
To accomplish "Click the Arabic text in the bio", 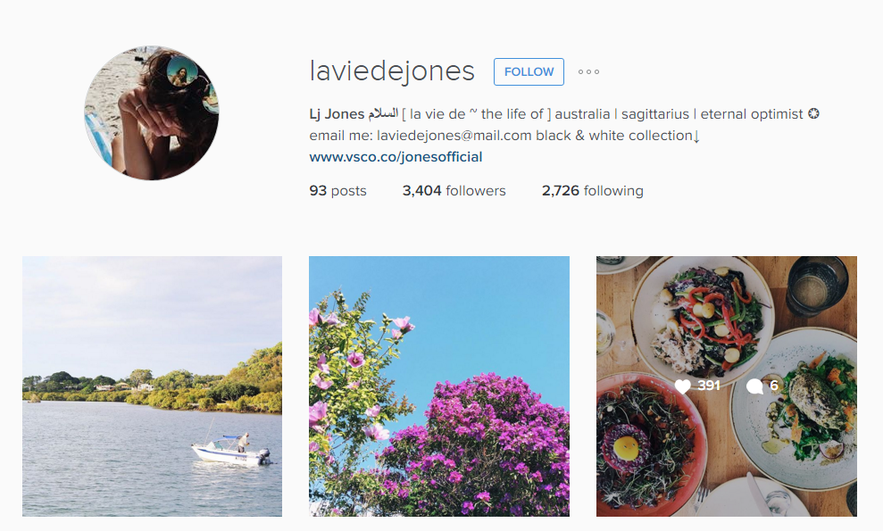I will click(x=384, y=113).
